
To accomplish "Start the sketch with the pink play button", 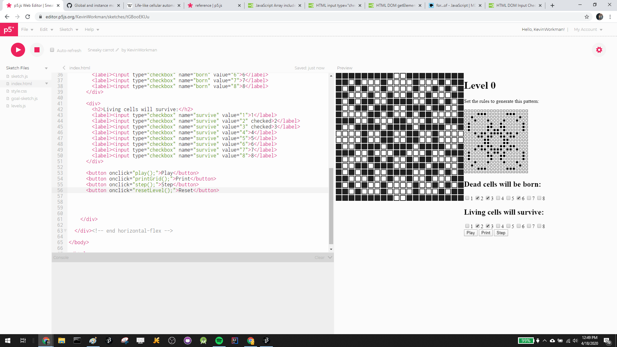I will pyautogui.click(x=18, y=50).
